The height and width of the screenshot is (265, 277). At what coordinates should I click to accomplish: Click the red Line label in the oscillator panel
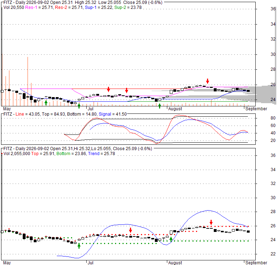point(20,114)
